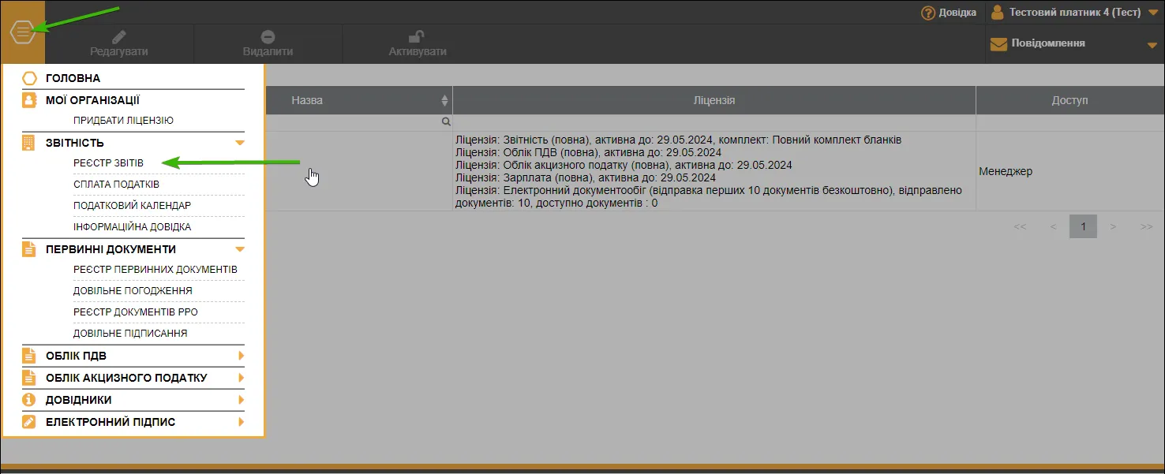The height and width of the screenshot is (474, 1165).
Task: Expand the ОБЛІК ПДВ section arrow
Action: pyautogui.click(x=241, y=356)
